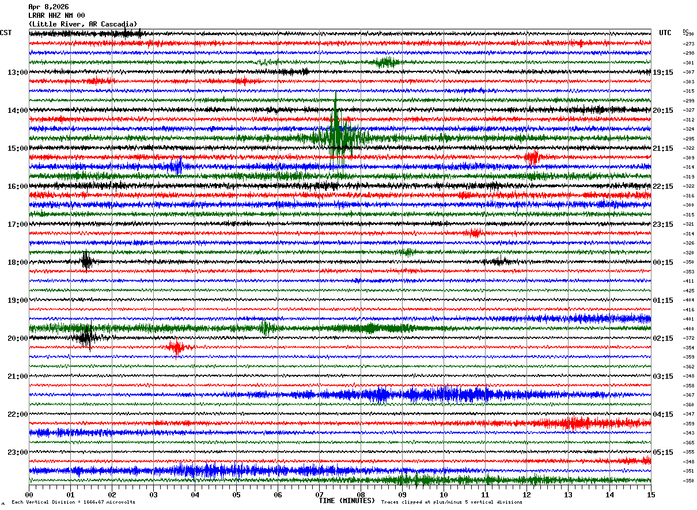Click the DC offset value -367
The image size is (697, 510).
(688, 395)
